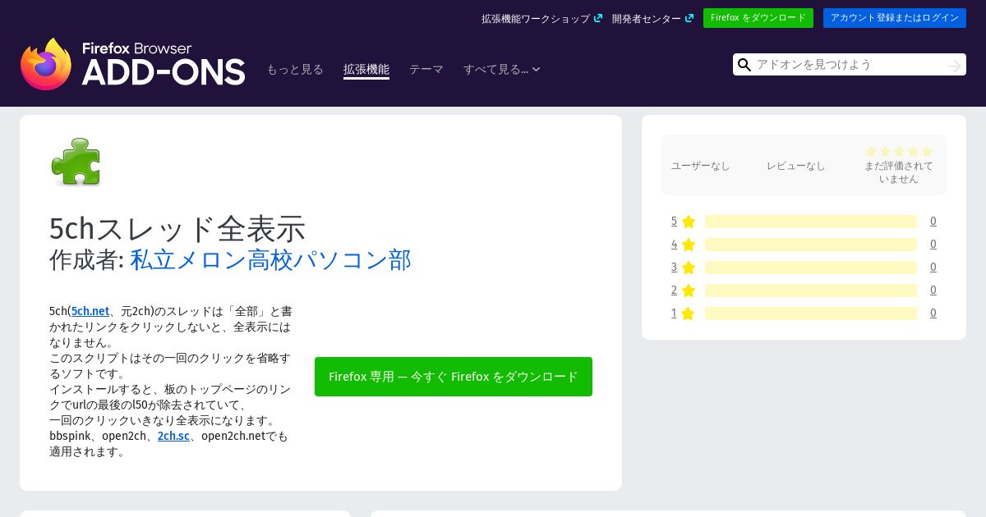
Task: Click the 5-star rating bar
Action: [811, 222]
